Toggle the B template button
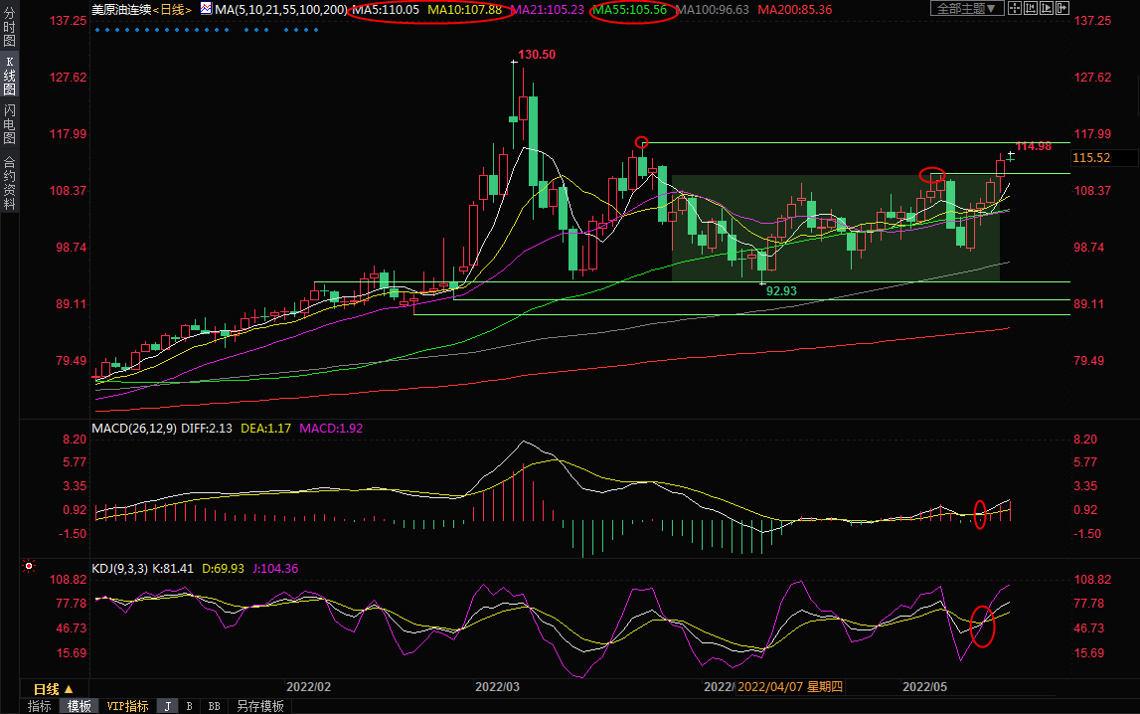 pyautogui.click(x=189, y=706)
